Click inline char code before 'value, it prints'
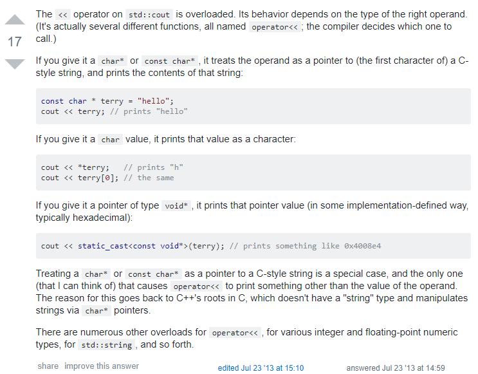This screenshot has width=478, height=374. pyautogui.click(x=110, y=140)
